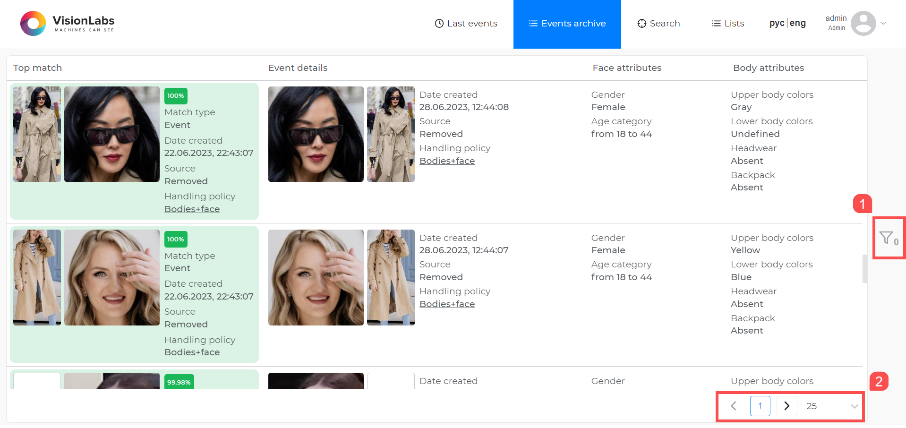The image size is (906, 428).
Task: Select the page number input field
Action: tap(760, 406)
